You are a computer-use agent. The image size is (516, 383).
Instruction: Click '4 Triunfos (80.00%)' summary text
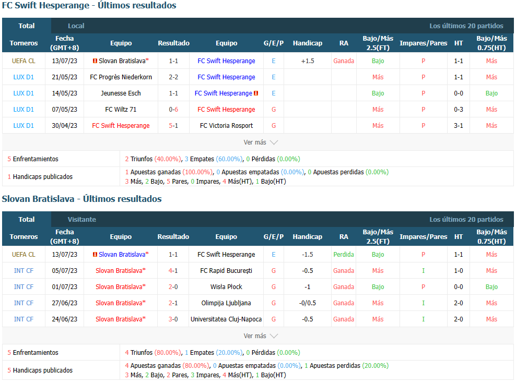pyautogui.click(x=153, y=352)
